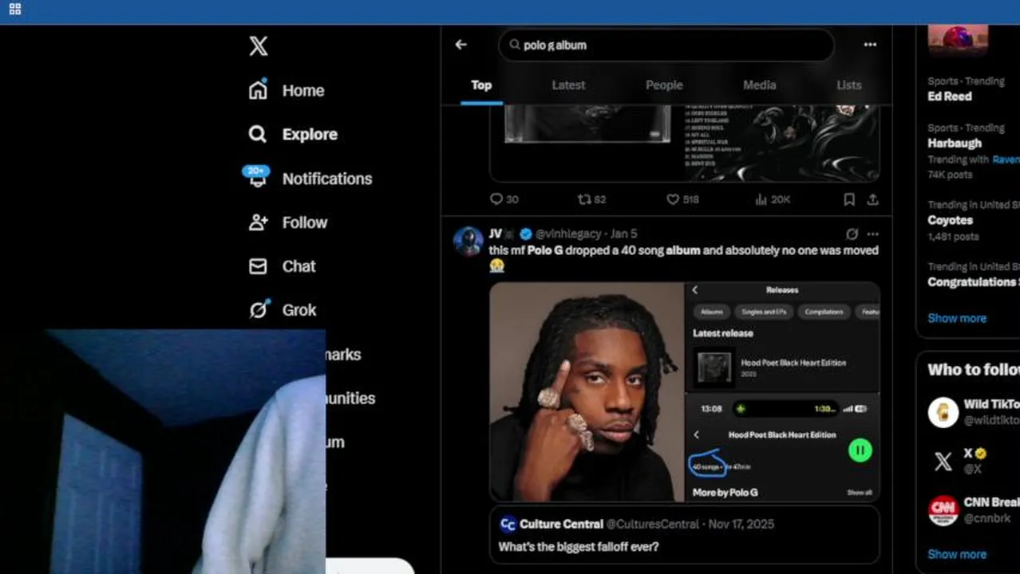
Task: Open Notifications in the sidebar
Action: coord(327,179)
